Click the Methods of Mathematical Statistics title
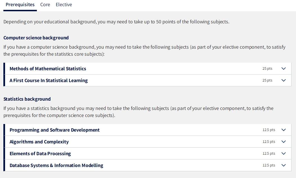This screenshot has width=296, height=178. (48, 69)
